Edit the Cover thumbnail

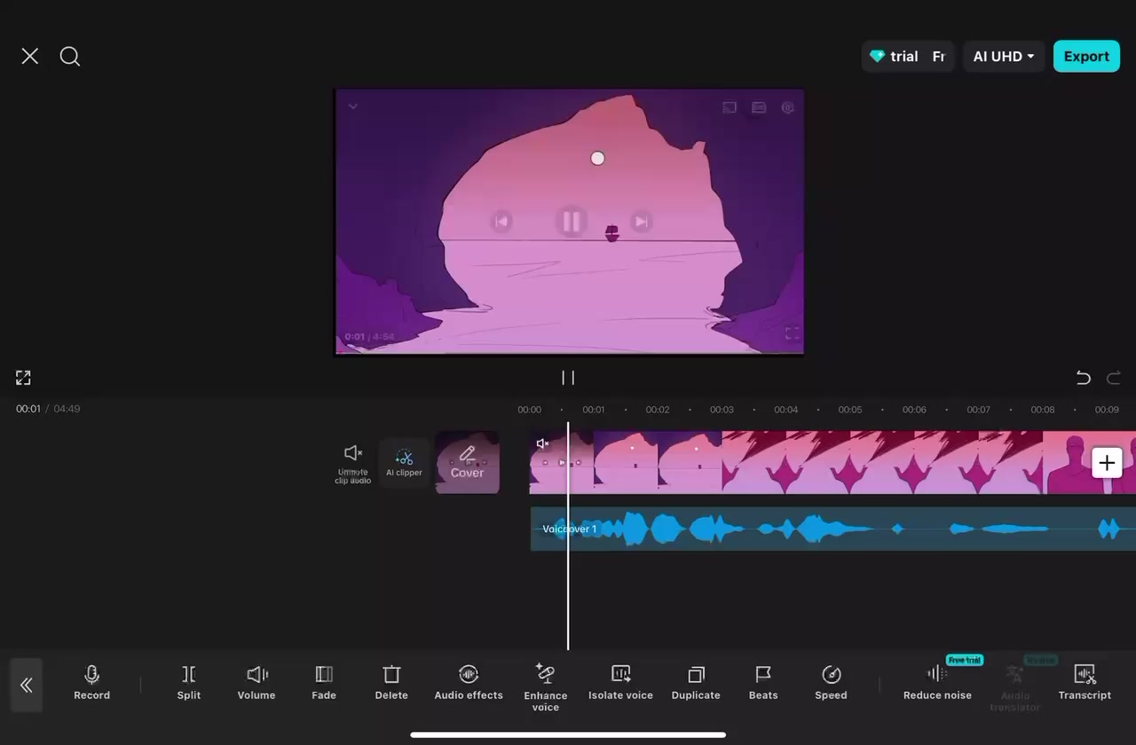pos(468,462)
